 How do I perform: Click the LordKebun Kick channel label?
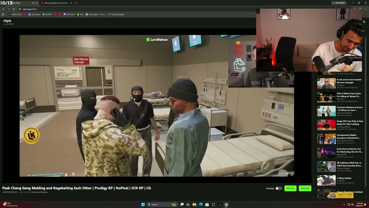pos(157,40)
